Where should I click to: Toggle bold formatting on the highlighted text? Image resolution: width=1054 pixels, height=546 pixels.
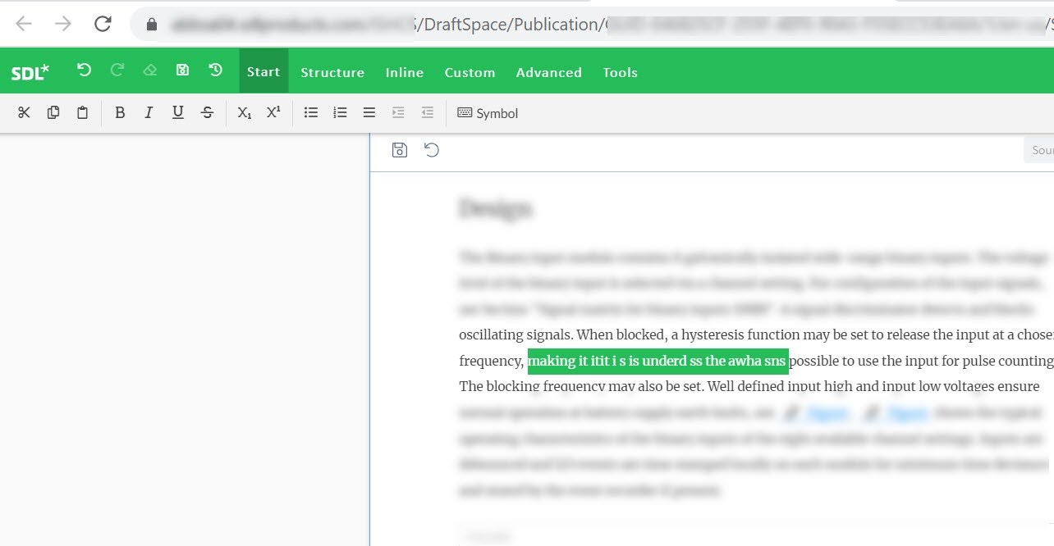120,112
